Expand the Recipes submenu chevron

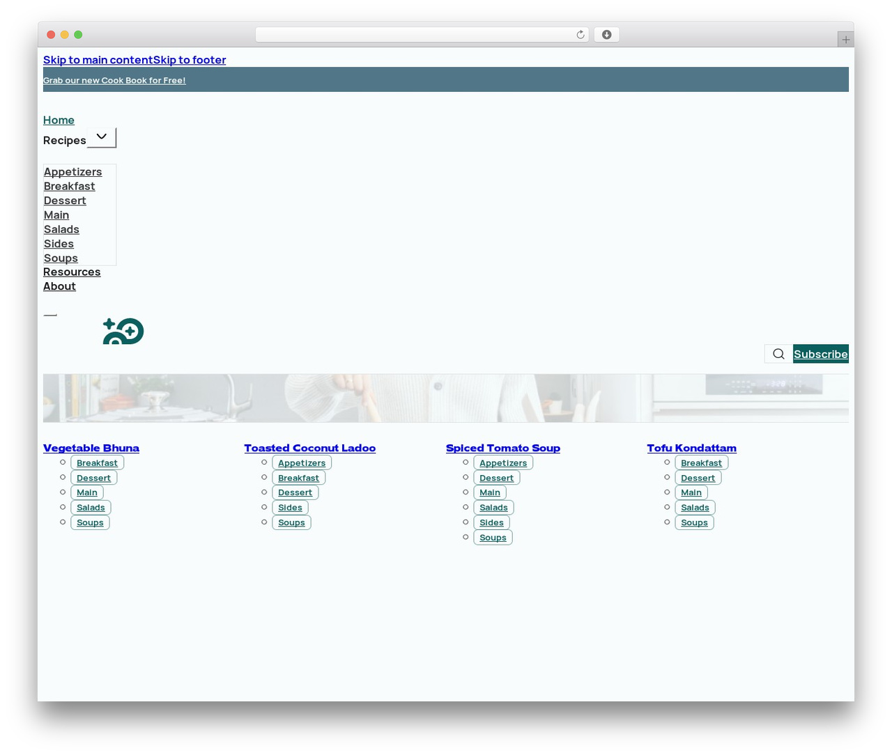click(102, 137)
